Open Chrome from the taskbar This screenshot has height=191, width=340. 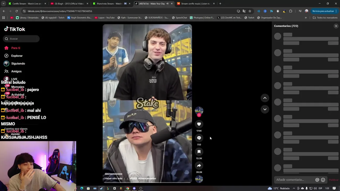tap(127, 188)
